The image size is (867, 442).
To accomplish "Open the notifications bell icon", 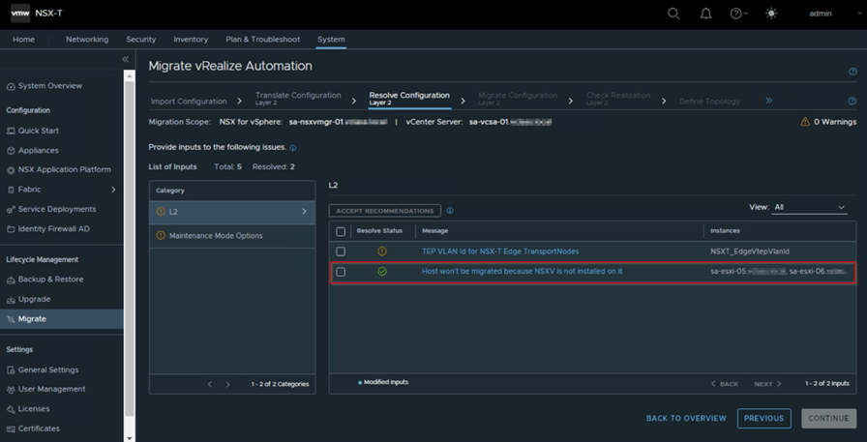I will [705, 14].
